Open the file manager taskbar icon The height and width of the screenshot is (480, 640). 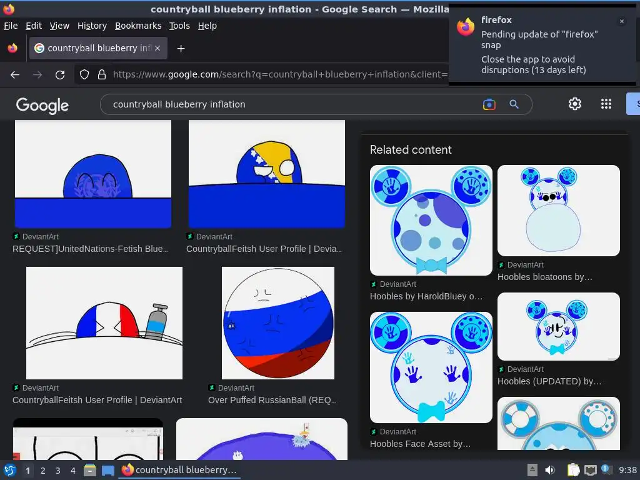90,470
